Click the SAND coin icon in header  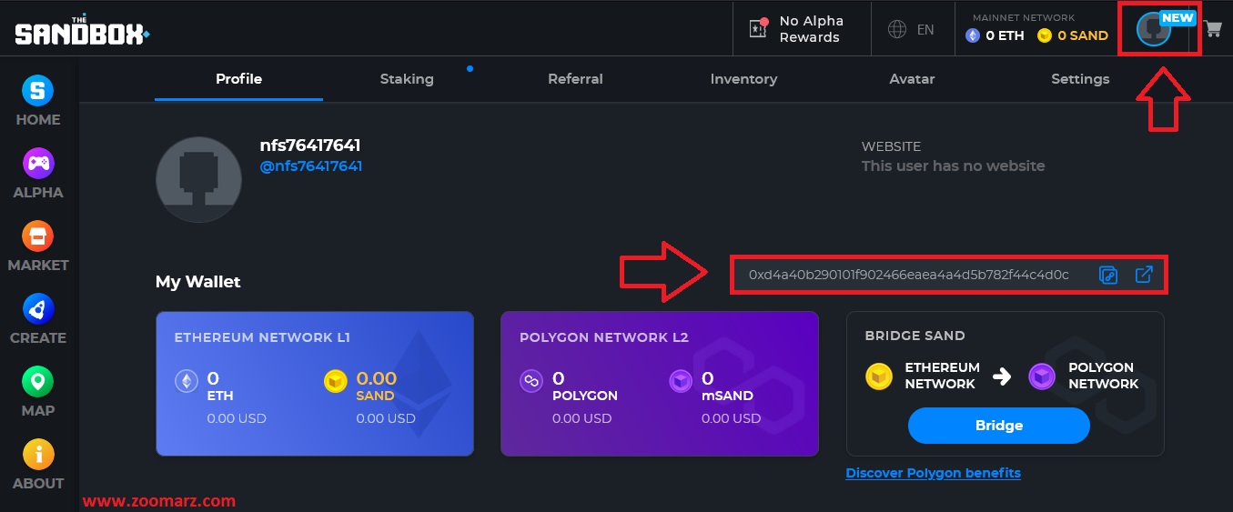point(1045,35)
